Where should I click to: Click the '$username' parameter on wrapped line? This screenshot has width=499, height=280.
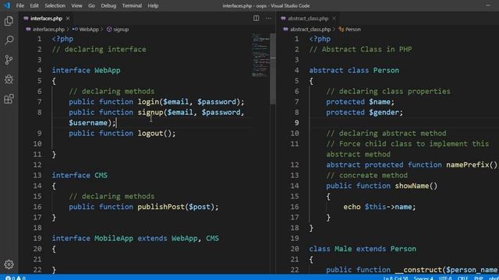[88, 123]
